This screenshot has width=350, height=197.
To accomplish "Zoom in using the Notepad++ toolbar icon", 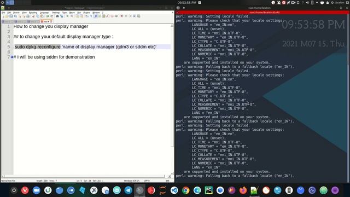I will coord(67,16).
